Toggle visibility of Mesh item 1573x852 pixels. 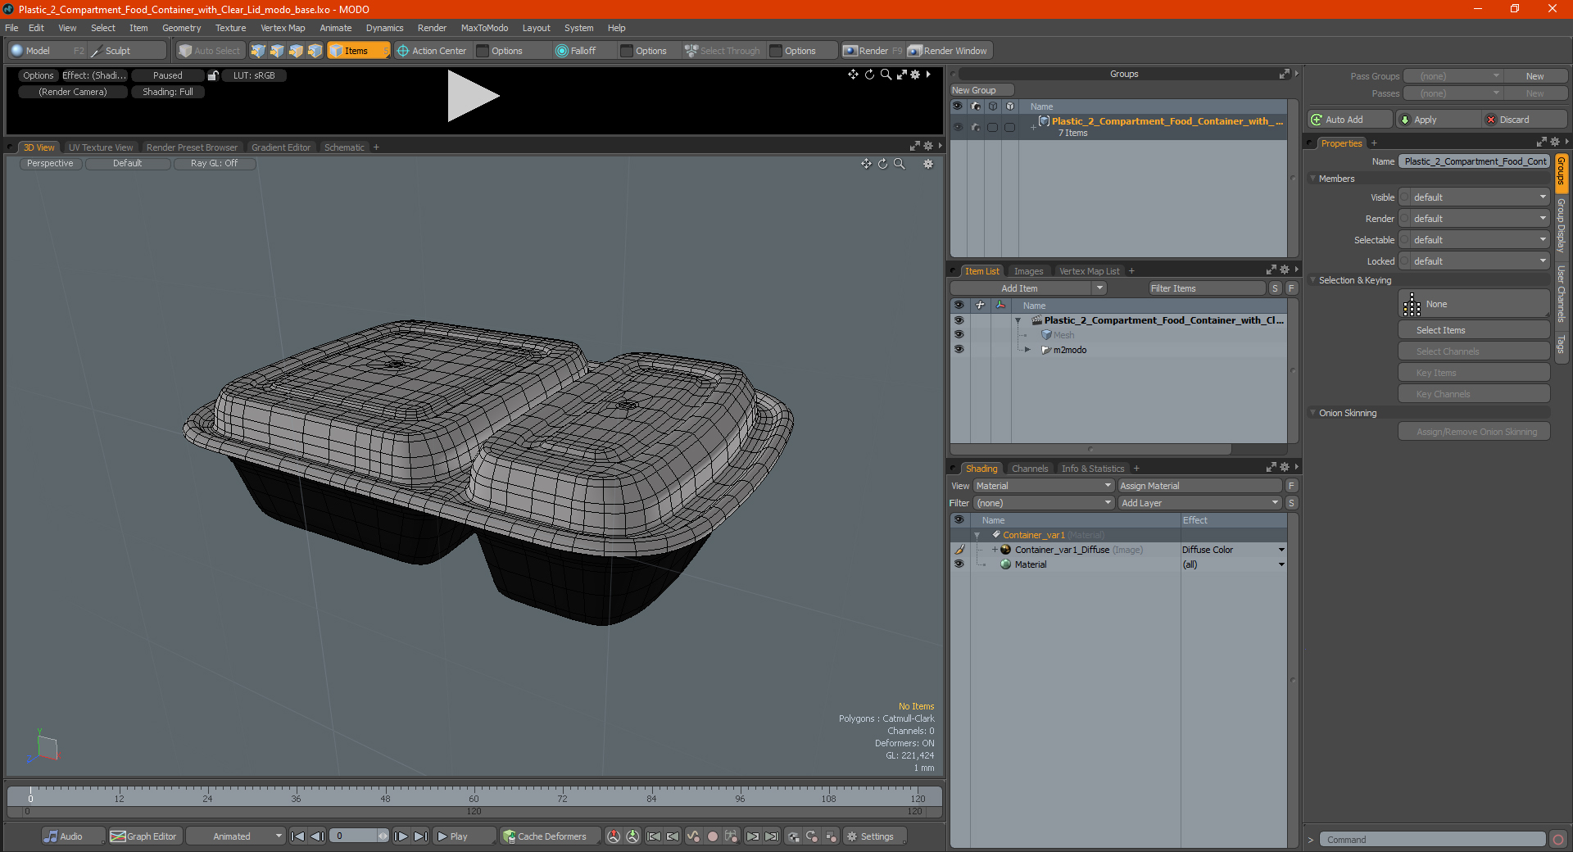click(x=959, y=335)
